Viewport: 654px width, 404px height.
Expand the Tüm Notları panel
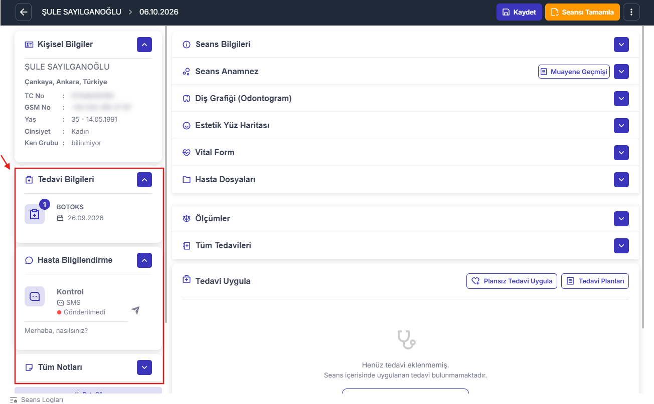pyautogui.click(x=144, y=367)
